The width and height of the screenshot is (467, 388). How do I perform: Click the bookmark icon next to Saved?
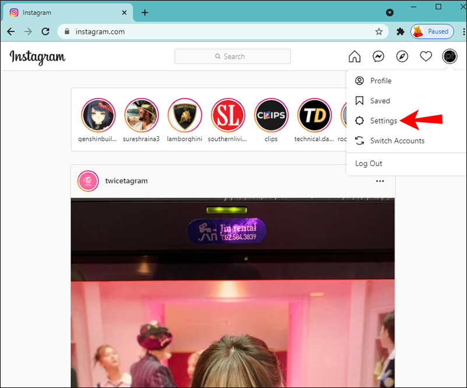pos(359,101)
